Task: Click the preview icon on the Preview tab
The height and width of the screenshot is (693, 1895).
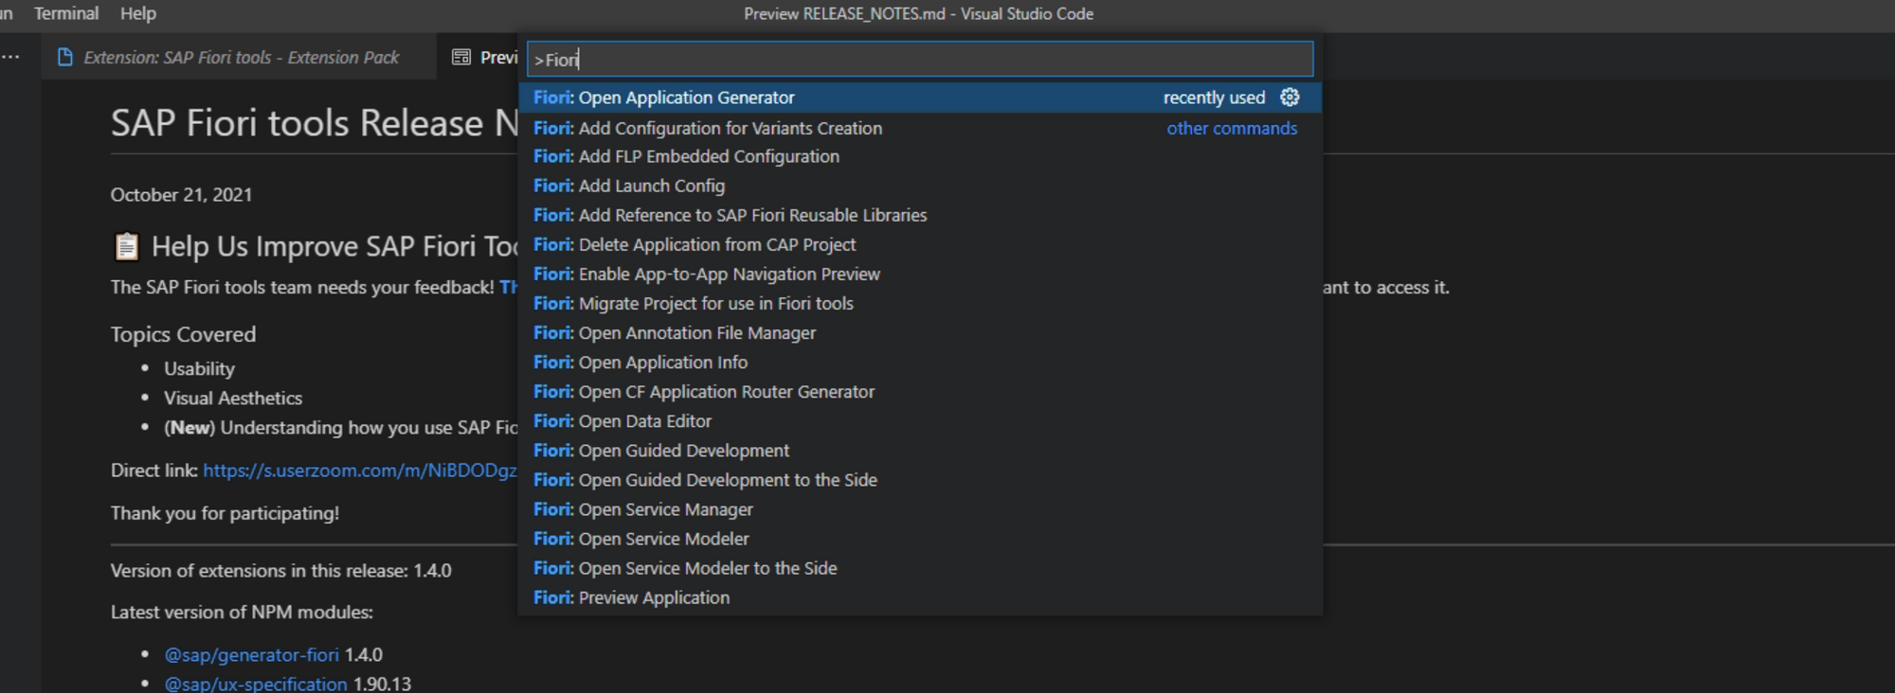Action: pyautogui.click(x=461, y=58)
